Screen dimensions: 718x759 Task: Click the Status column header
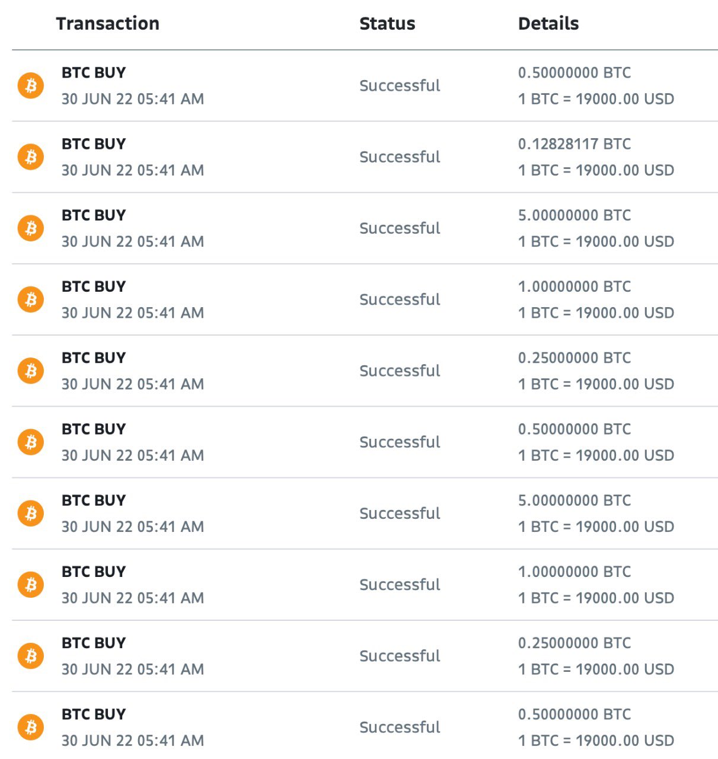pyautogui.click(x=387, y=24)
